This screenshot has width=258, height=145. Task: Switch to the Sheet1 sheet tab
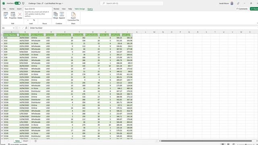[25, 141]
